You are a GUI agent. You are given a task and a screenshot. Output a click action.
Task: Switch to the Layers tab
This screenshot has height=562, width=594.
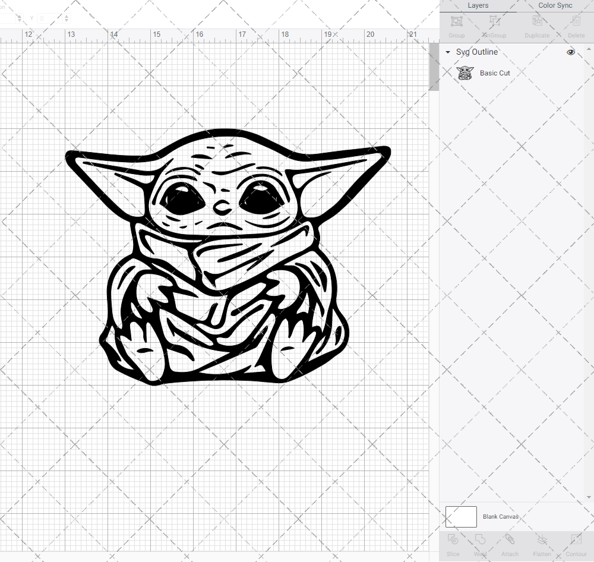point(478,6)
